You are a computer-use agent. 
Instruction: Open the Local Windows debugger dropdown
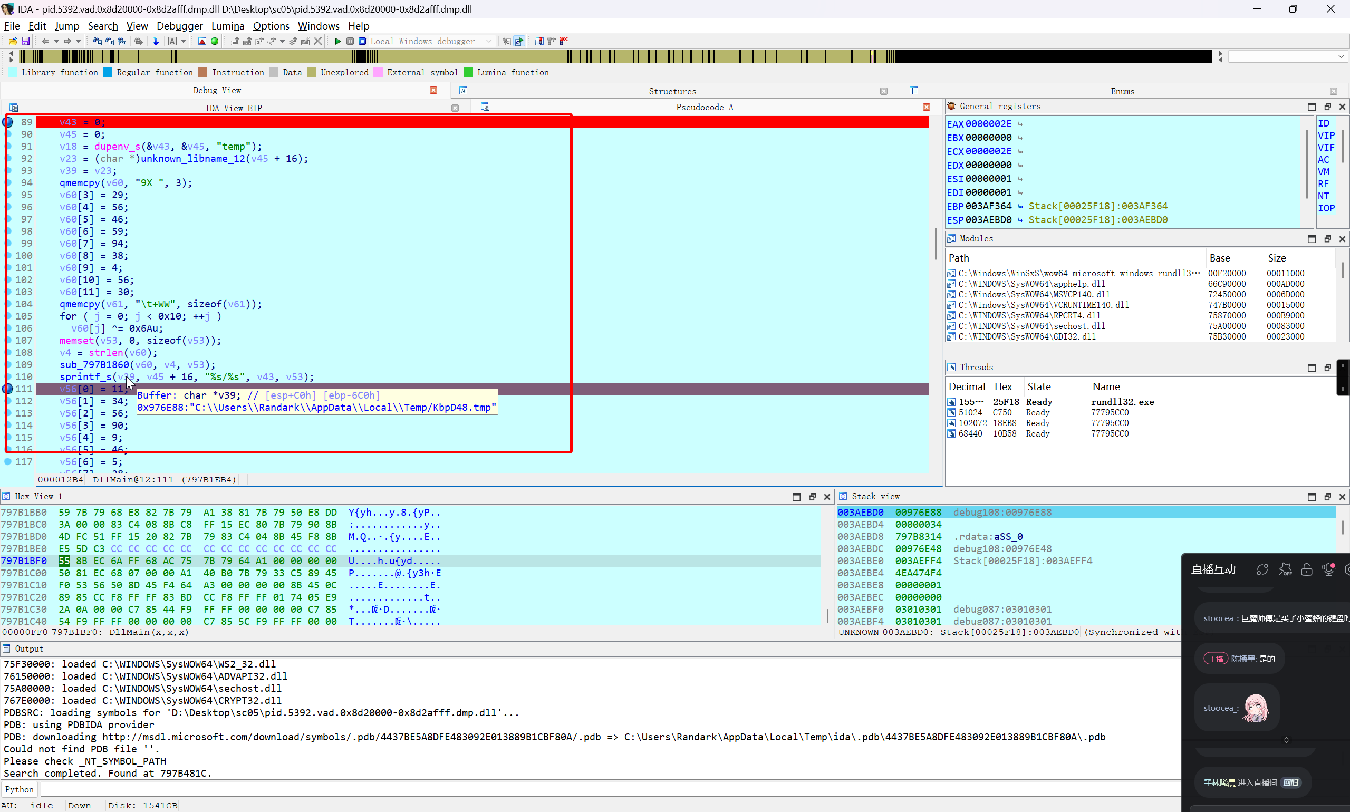click(432, 41)
